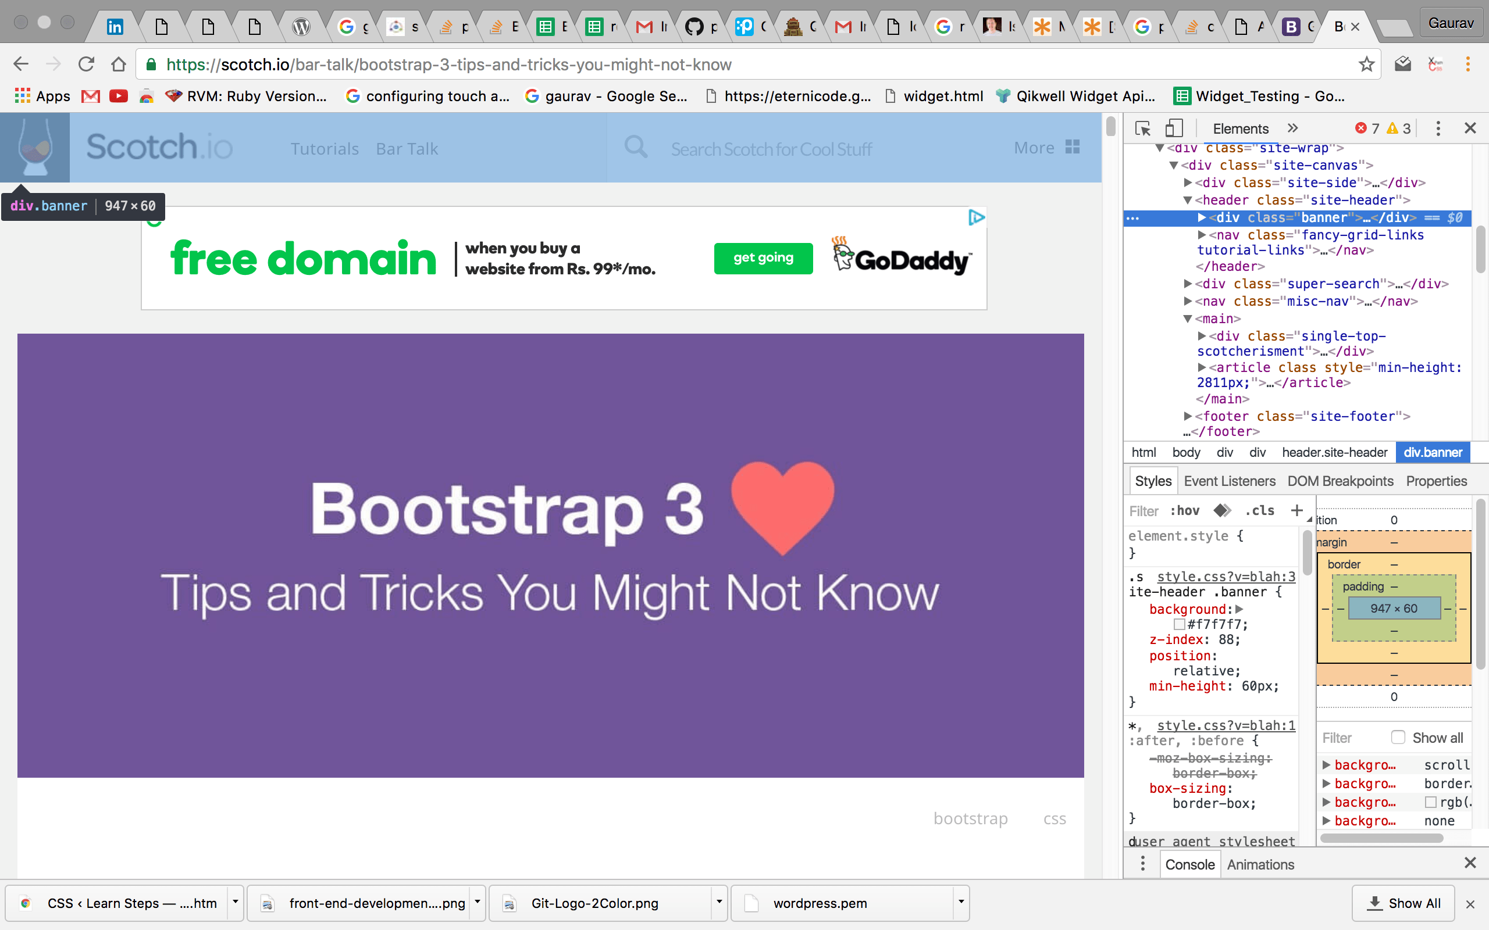1489x930 pixels.
Task: Click the #f7f7f7 color swatch
Action: [x=1180, y=624]
